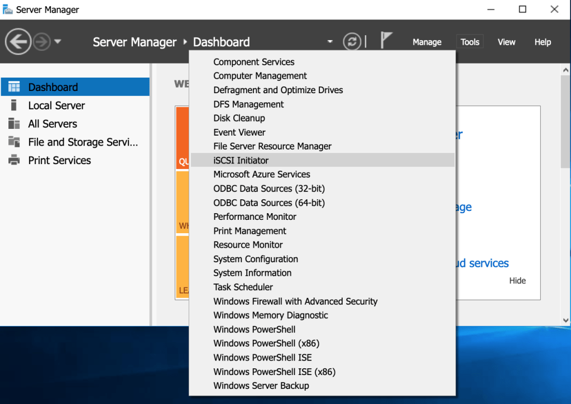The width and height of the screenshot is (571, 404).
Task: Click the Dashboard icon in sidebar
Action: point(14,87)
